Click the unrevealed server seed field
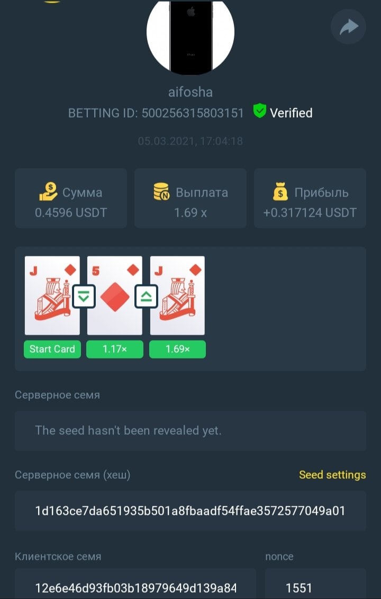The height and width of the screenshot is (599, 381). click(x=190, y=431)
